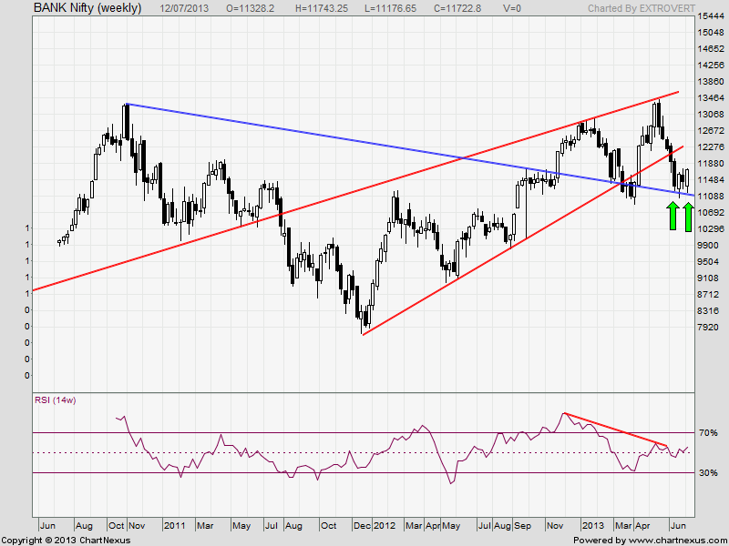Image resolution: width=729 pixels, height=546 pixels.
Task: Click the 70% RSI level label
Action: pos(710,433)
